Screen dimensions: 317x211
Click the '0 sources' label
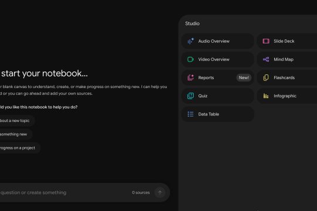coord(141,193)
